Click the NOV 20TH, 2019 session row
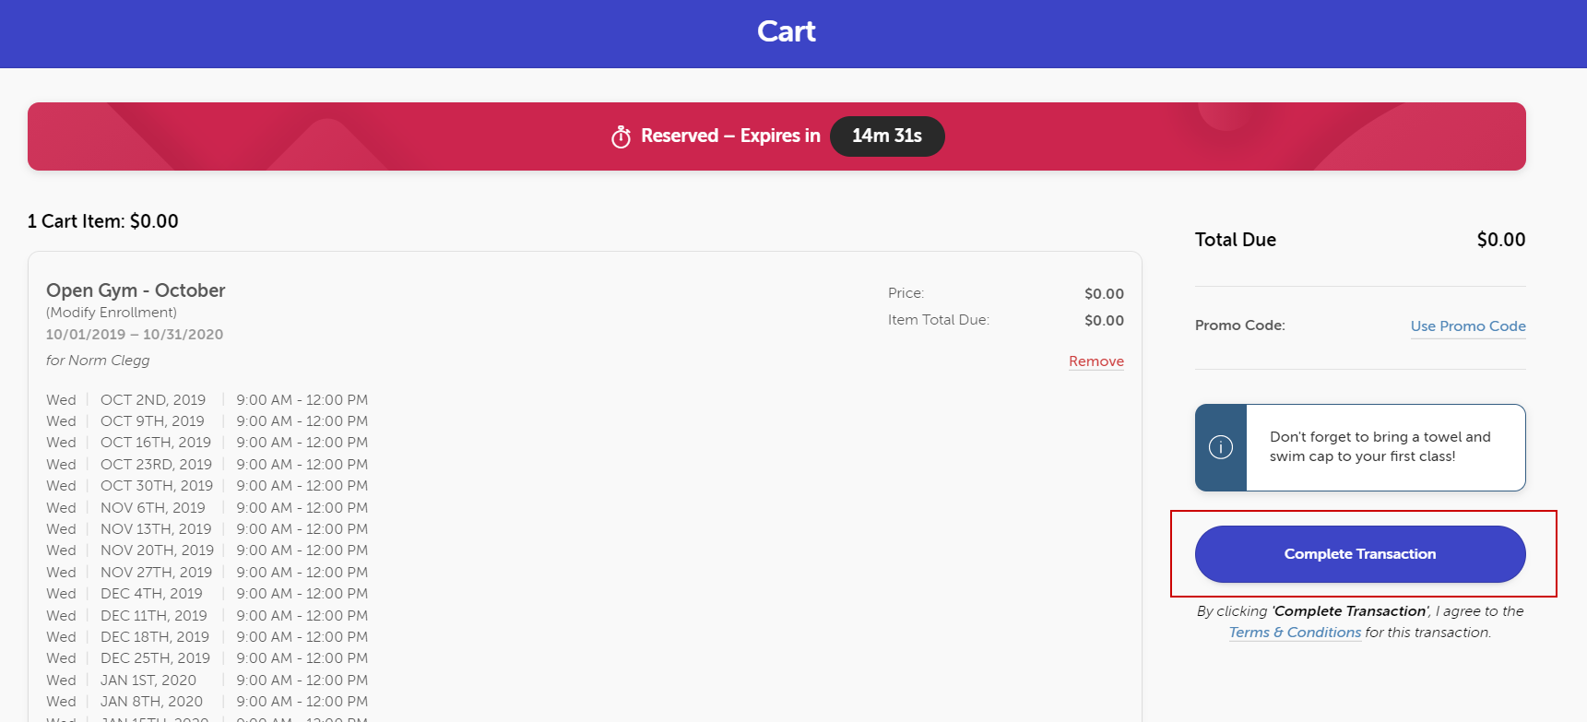Viewport: 1587px width, 722px height. tap(207, 550)
